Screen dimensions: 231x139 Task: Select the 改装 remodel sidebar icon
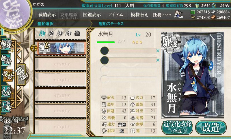click(7, 75)
